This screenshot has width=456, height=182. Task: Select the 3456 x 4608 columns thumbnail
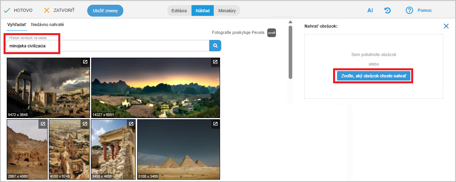113,150
